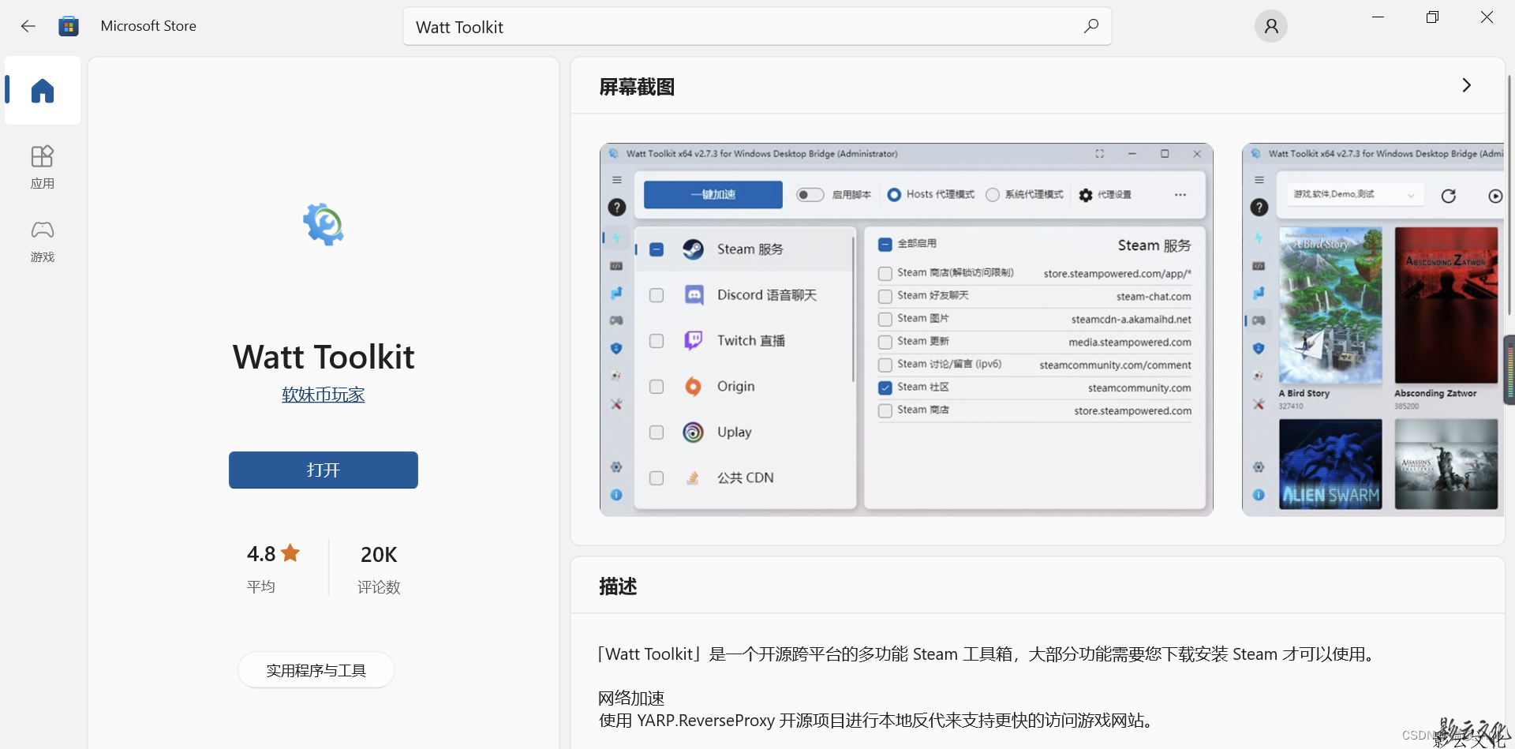Expand screenshots with the 屏幕截图 chevron arrow
This screenshot has width=1515, height=749.
point(1466,85)
